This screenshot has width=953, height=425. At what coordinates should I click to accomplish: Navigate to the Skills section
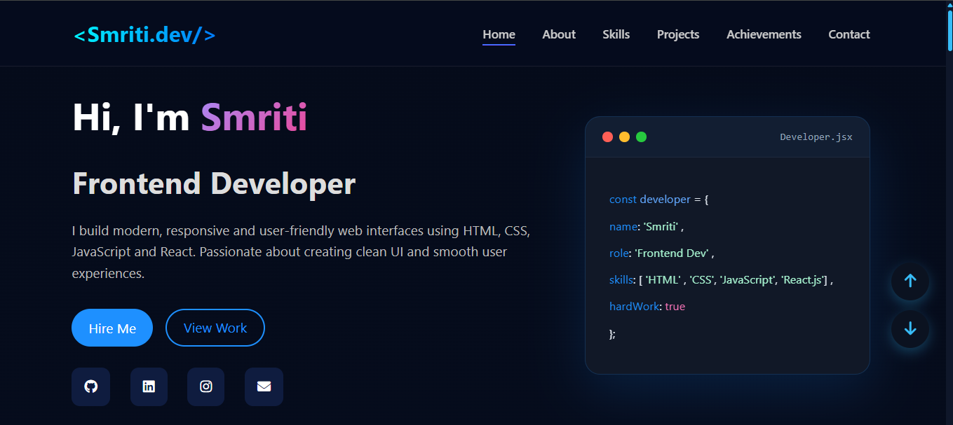(616, 34)
